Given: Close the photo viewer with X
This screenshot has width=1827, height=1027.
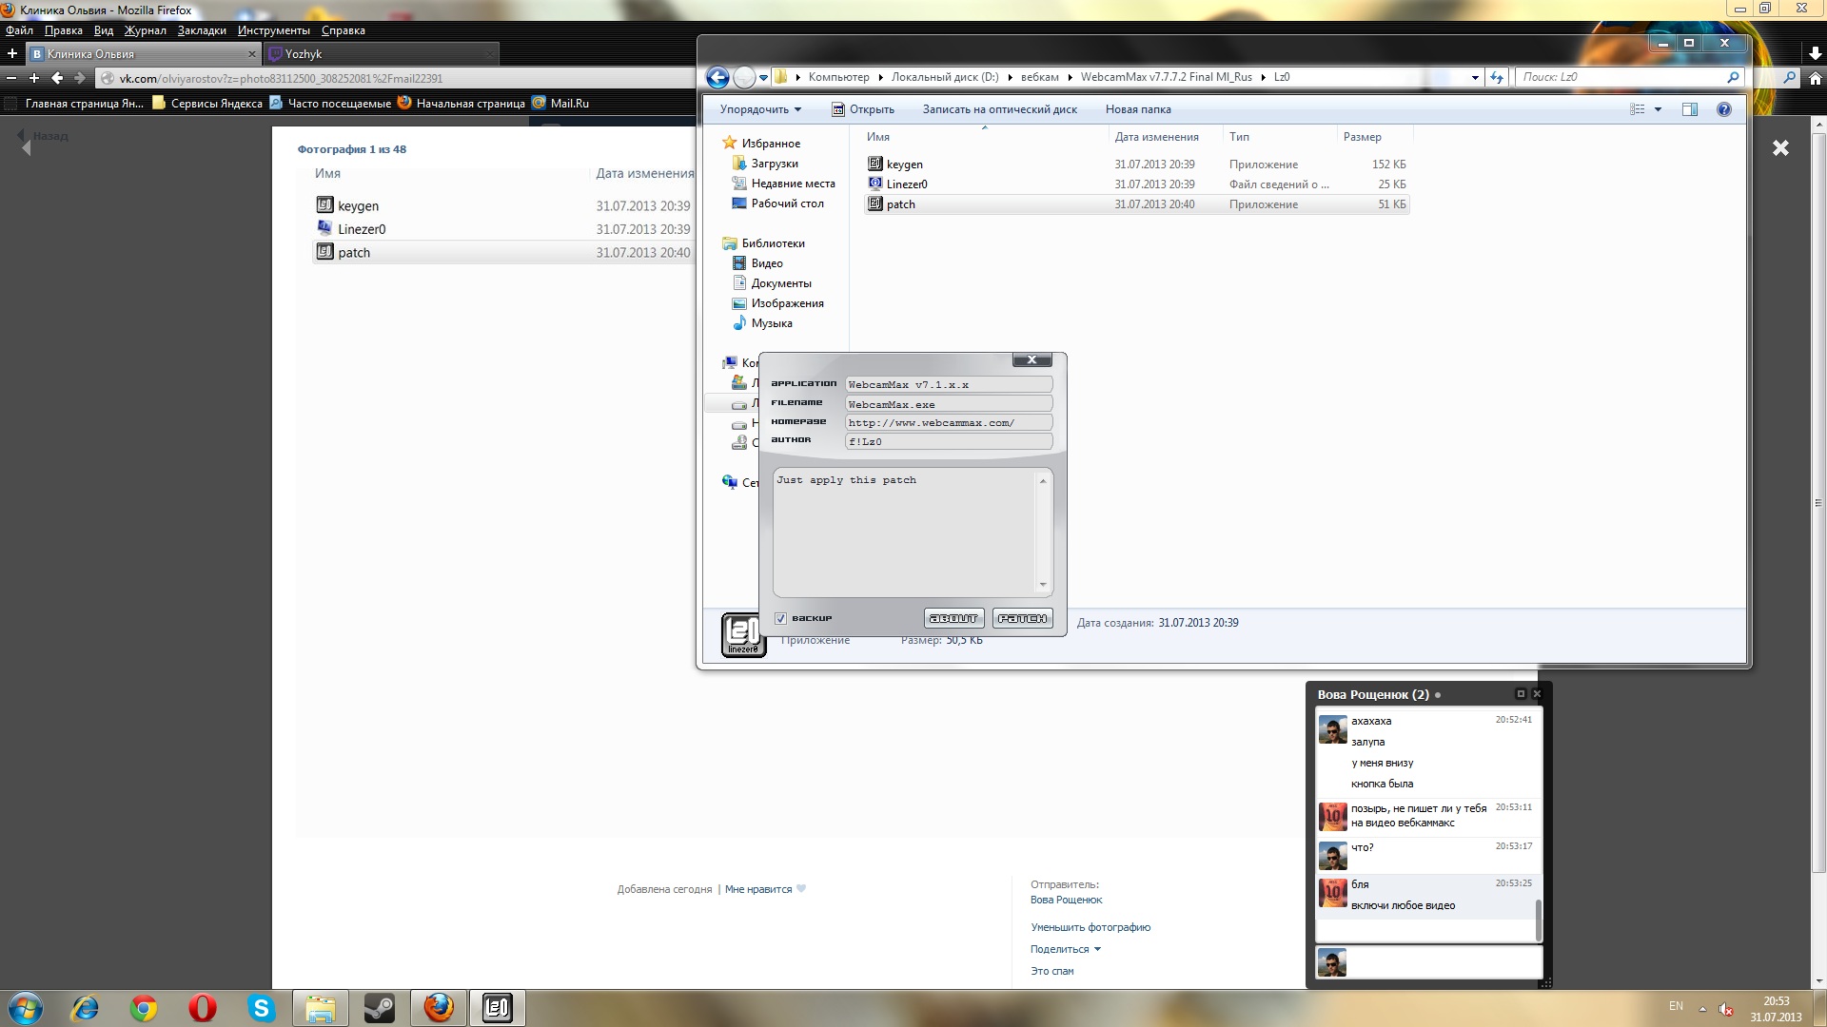Looking at the screenshot, I should pyautogui.click(x=1780, y=147).
